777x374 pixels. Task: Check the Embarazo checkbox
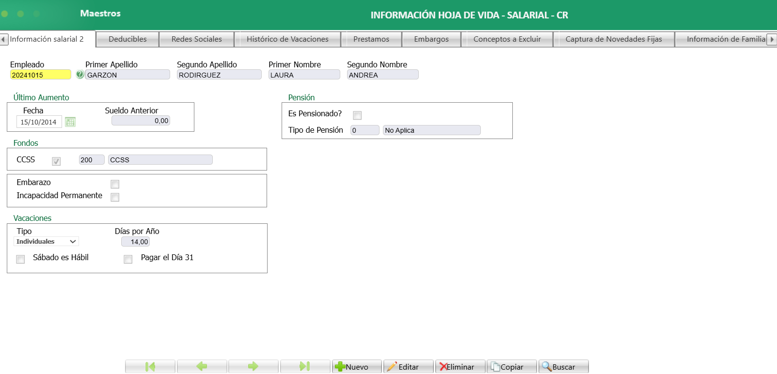click(115, 184)
